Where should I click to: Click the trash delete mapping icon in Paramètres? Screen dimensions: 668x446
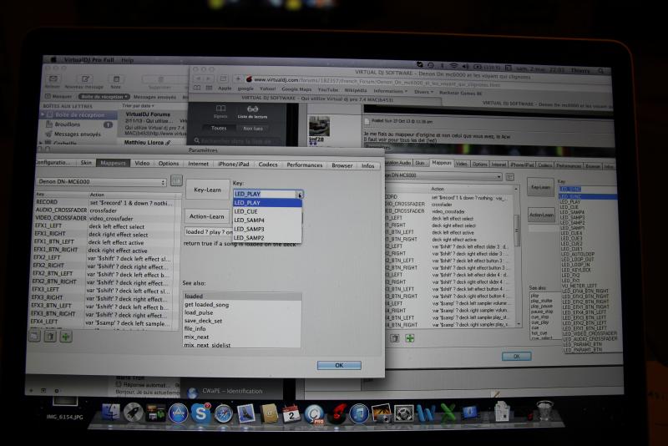[50, 337]
